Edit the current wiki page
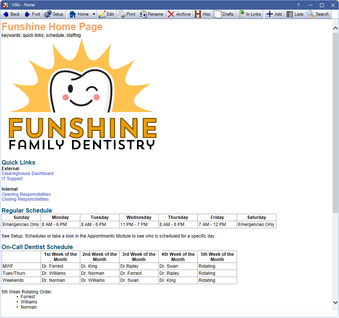Screen dimensions: 339x318 pos(106,14)
